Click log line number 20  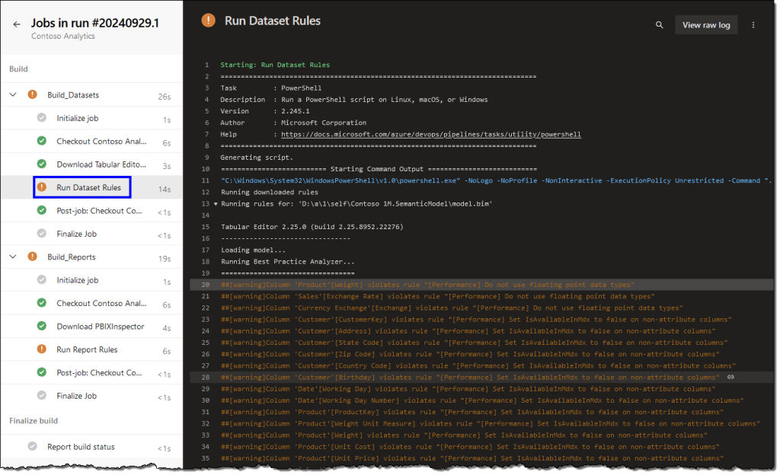pyautogui.click(x=204, y=285)
